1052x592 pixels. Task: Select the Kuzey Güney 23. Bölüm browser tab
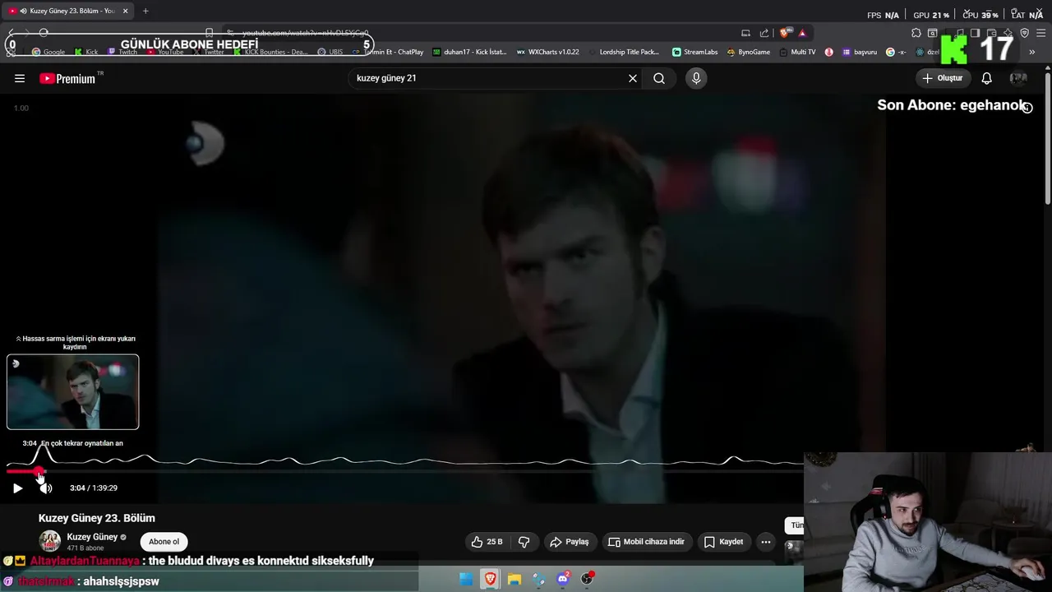click(67, 11)
